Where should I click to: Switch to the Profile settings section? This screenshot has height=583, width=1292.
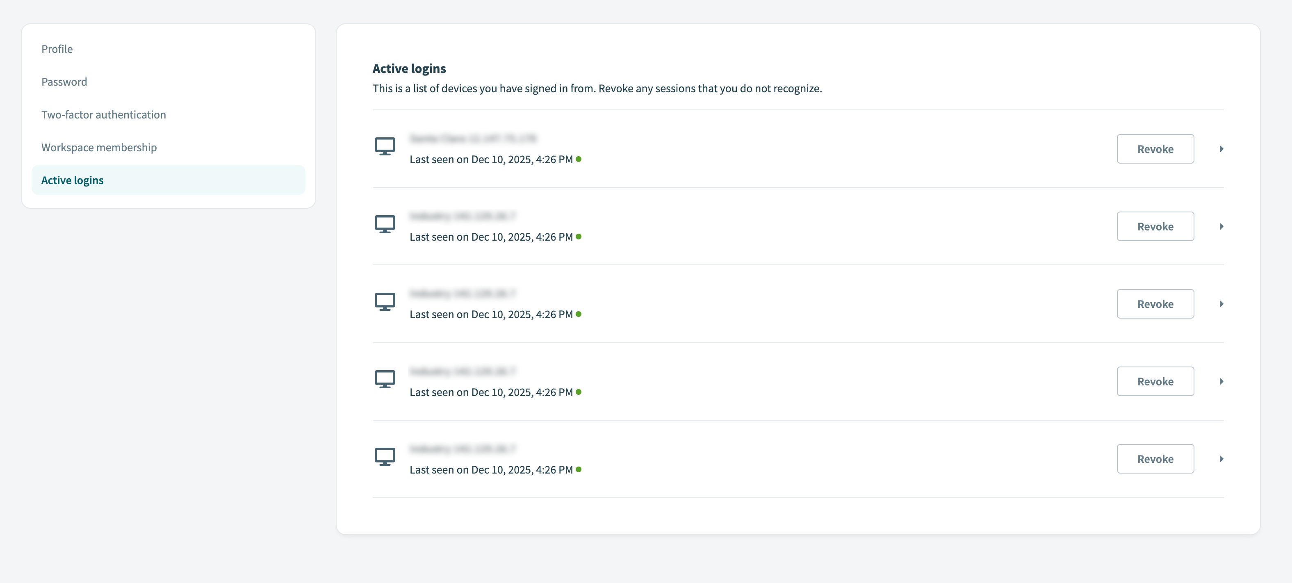point(57,49)
